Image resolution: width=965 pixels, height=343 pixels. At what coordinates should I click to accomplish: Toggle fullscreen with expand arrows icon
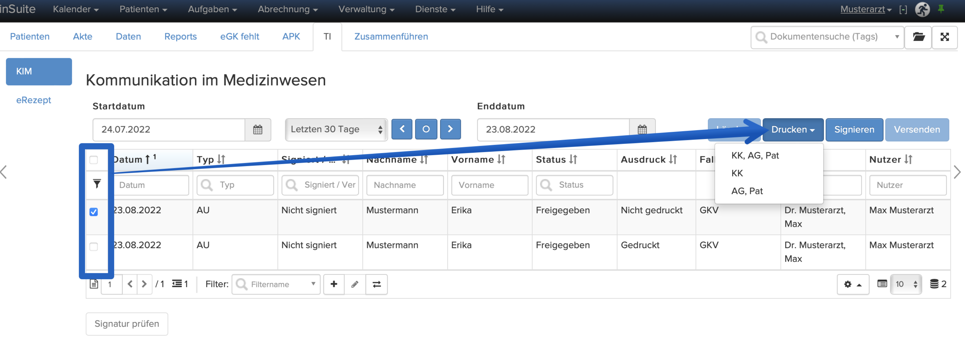click(x=945, y=37)
